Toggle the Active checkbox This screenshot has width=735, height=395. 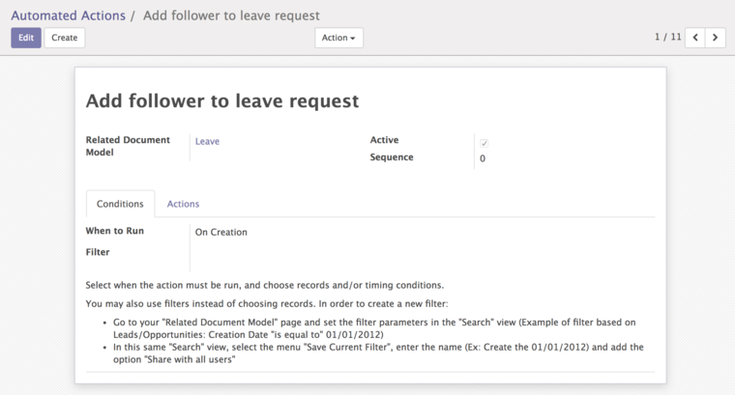(x=484, y=143)
